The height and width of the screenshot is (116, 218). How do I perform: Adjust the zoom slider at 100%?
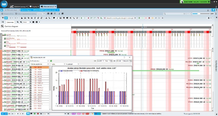(x=201, y=14)
